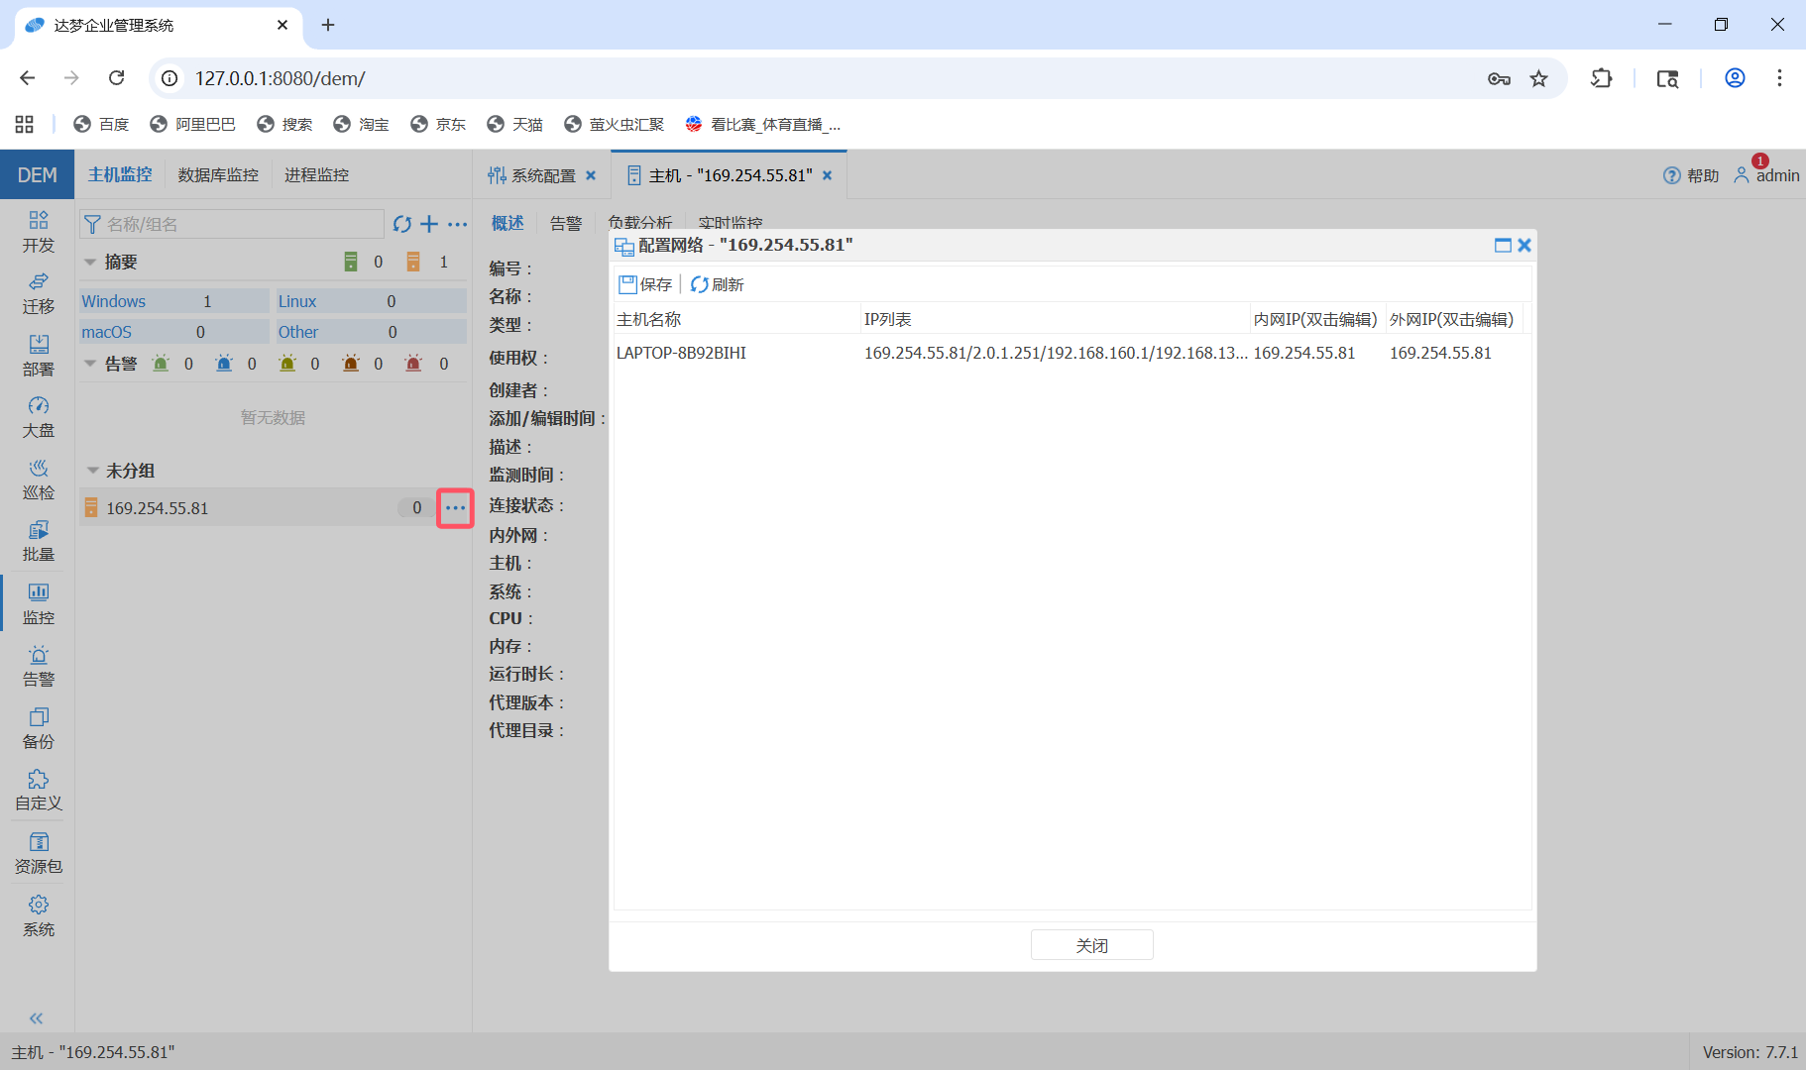
Task: Open the three-dot menu for host 169.254.55.81
Action: pos(455,508)
